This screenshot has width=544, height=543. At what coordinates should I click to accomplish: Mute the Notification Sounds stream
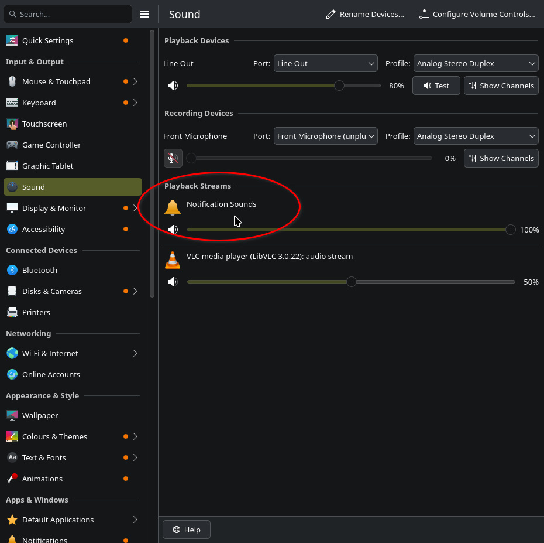[x=173, y=230]
